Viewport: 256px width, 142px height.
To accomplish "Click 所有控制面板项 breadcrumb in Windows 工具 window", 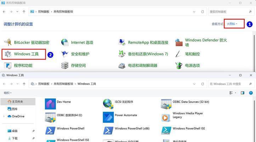I will pos(63,84).
